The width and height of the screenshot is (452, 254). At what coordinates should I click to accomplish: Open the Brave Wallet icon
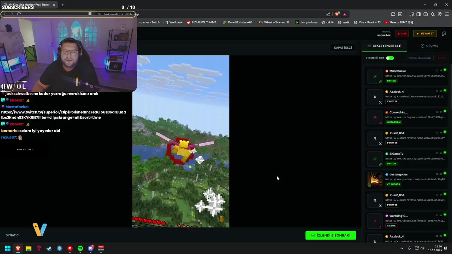[426, 14]
